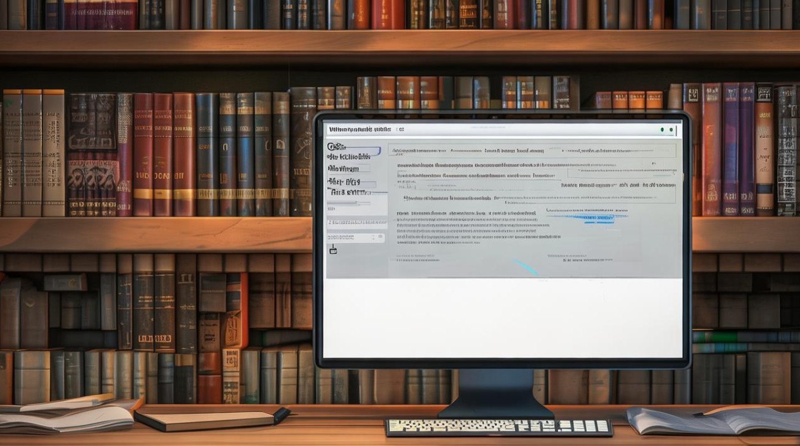Select the second sidebar item

click(x=349, y=157)
